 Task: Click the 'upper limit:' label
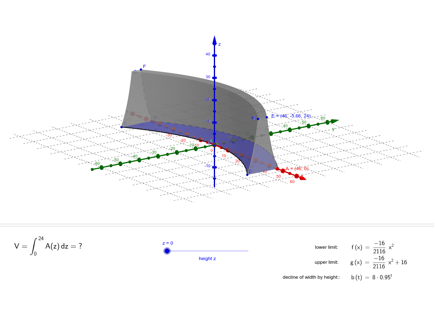(x=326, y=262)
